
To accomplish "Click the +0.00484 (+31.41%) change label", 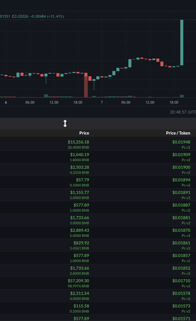I will point(47,17).
